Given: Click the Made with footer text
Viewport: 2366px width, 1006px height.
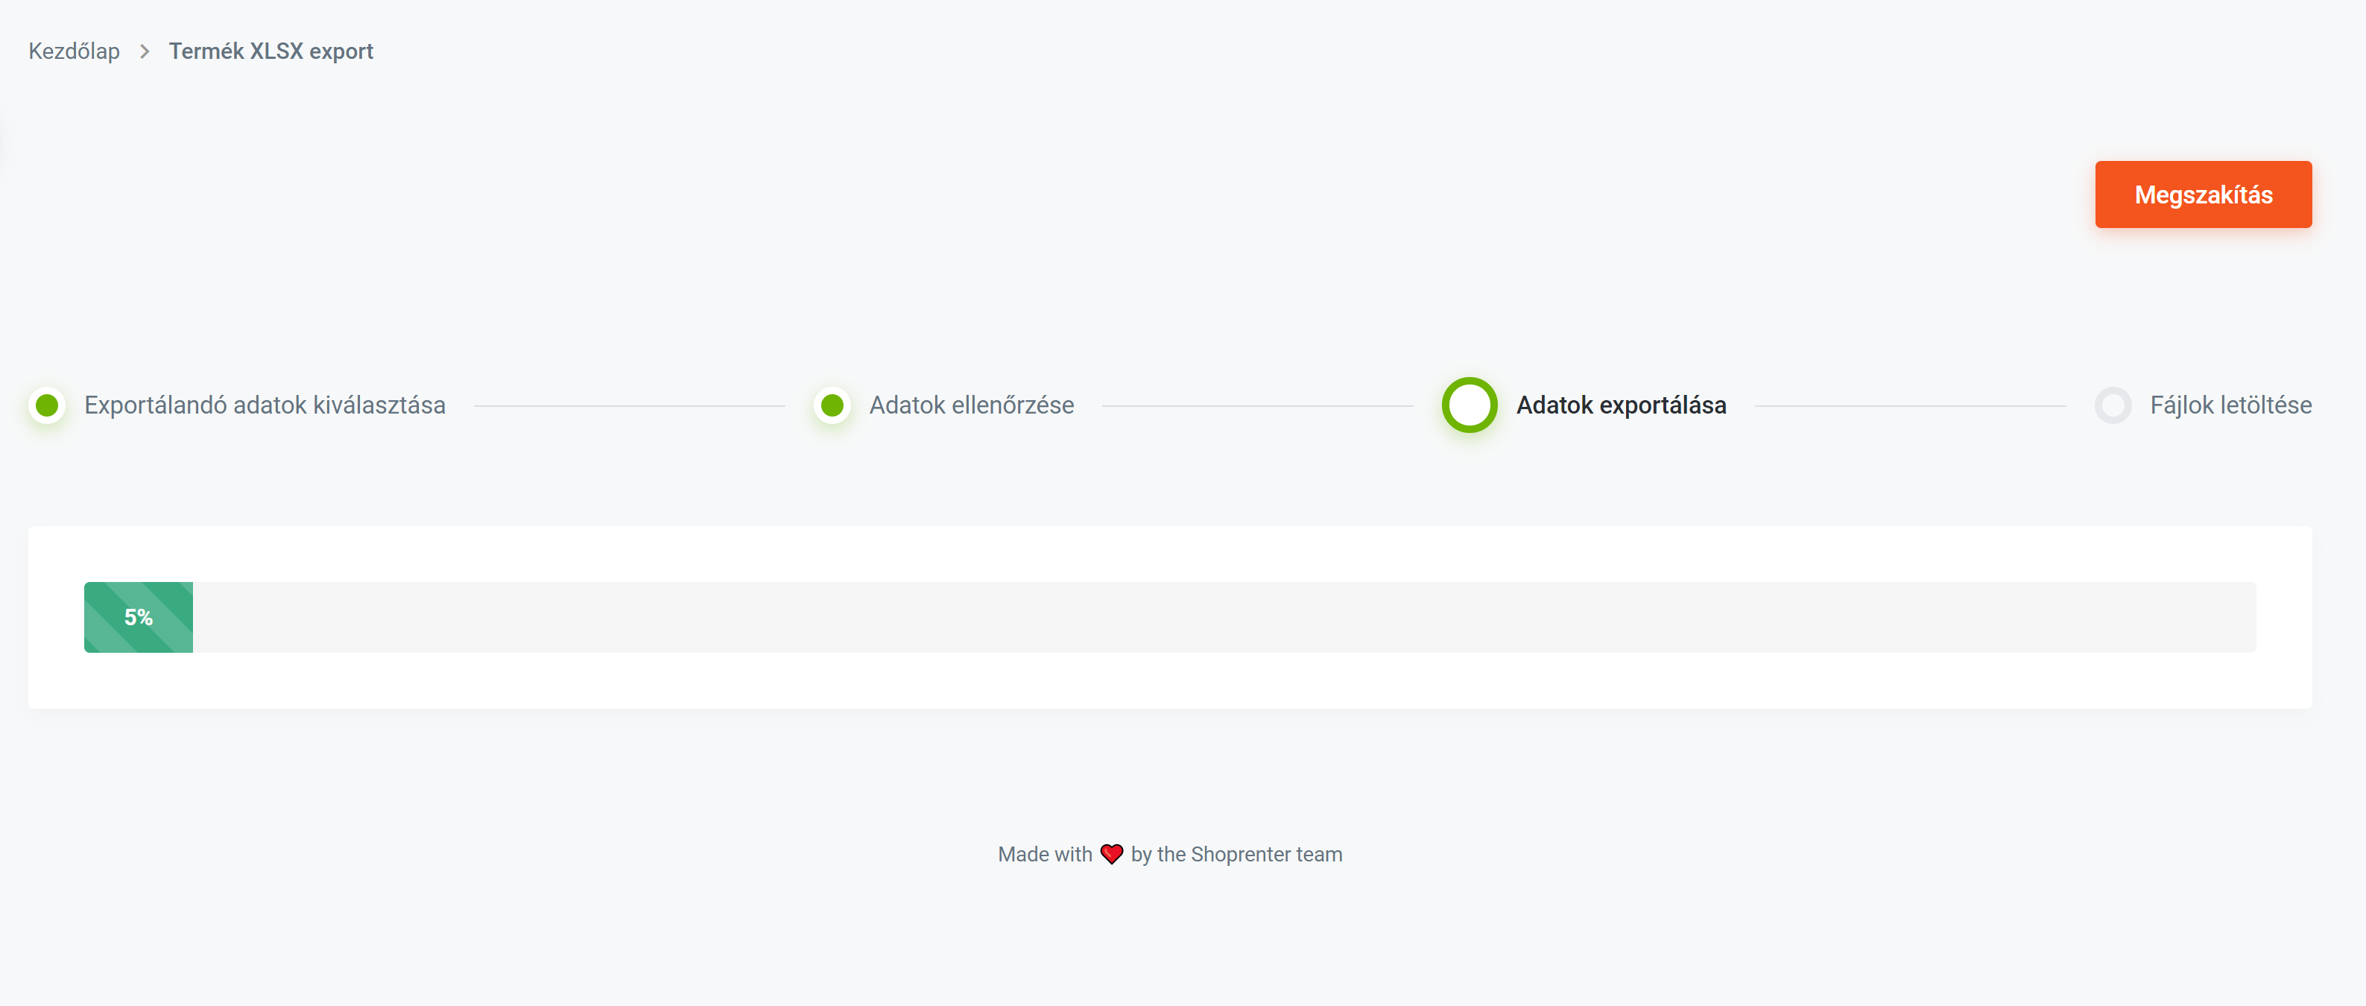Looking at the screenshot, I should coord(1046,855).
